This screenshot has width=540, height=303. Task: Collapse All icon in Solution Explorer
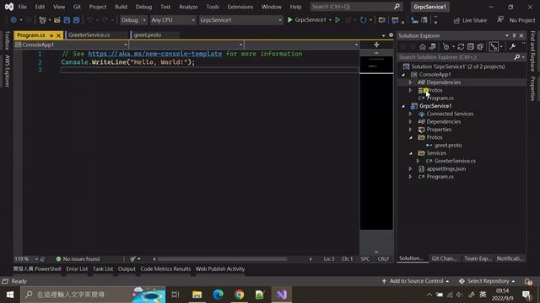tap(471, 47)
